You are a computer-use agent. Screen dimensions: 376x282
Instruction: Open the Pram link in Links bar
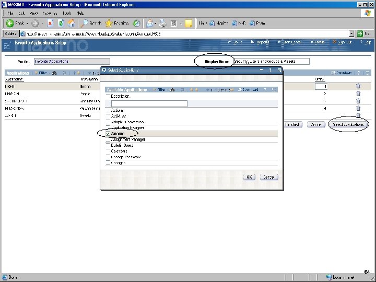click(257, 23)
